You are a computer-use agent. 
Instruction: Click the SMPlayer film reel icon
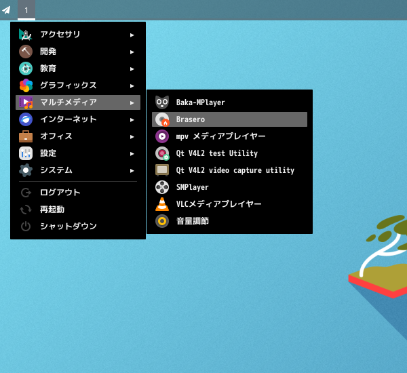coord(162,187)
